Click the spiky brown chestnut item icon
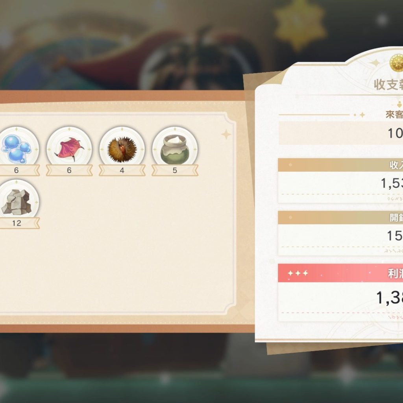Screen dimensions: 403x403 point(122,149)
